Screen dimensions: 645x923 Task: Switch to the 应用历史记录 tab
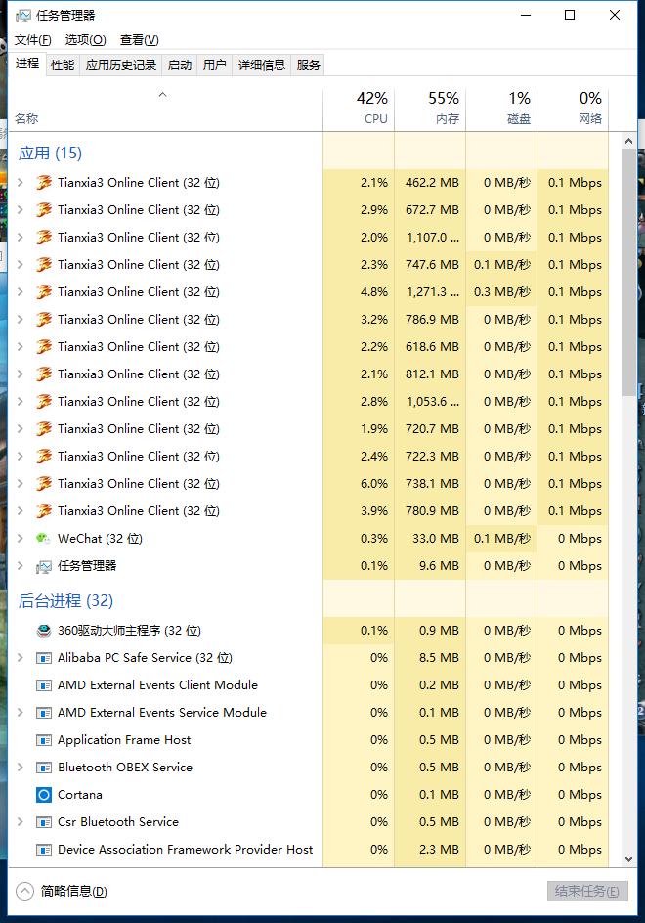click(x=121, y=65)
